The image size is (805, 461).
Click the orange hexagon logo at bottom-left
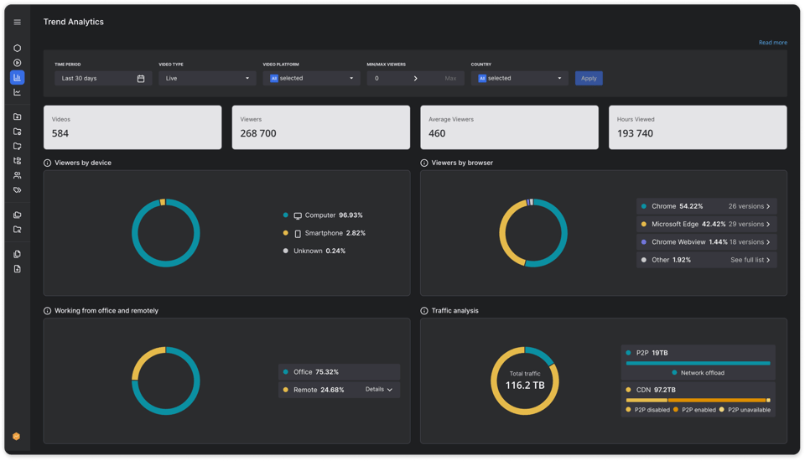point(16,436)
